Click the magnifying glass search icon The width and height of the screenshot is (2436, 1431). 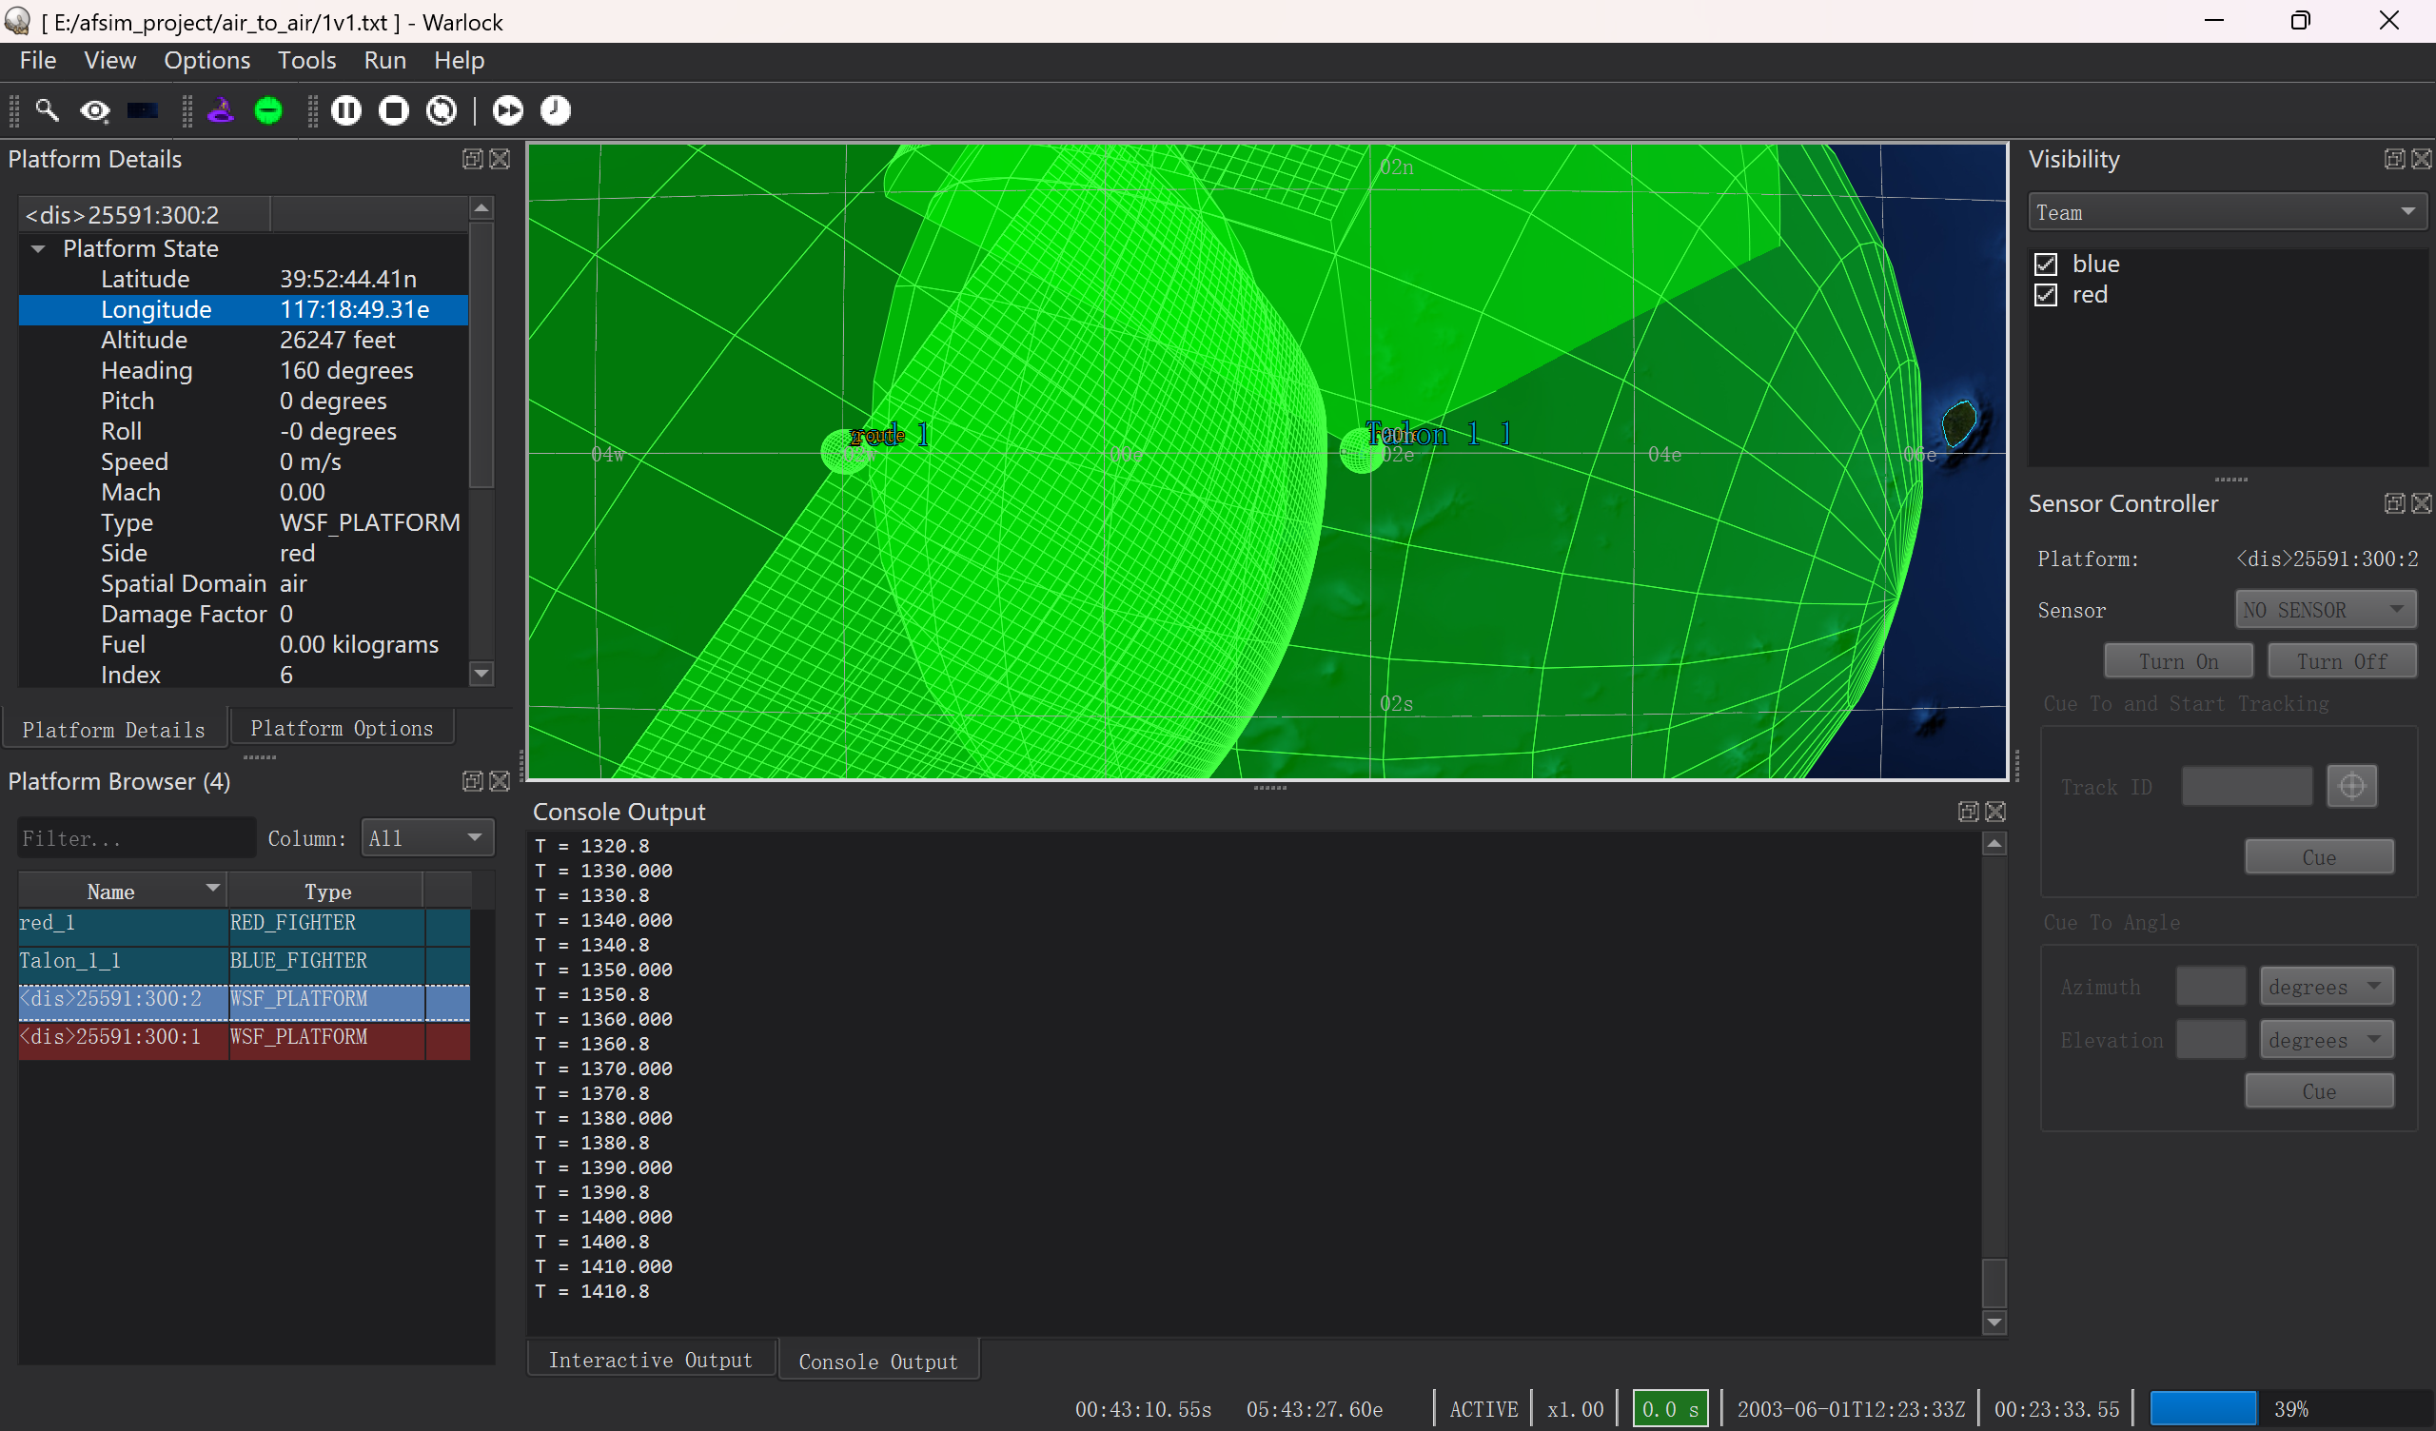click(x=47, y=110)
